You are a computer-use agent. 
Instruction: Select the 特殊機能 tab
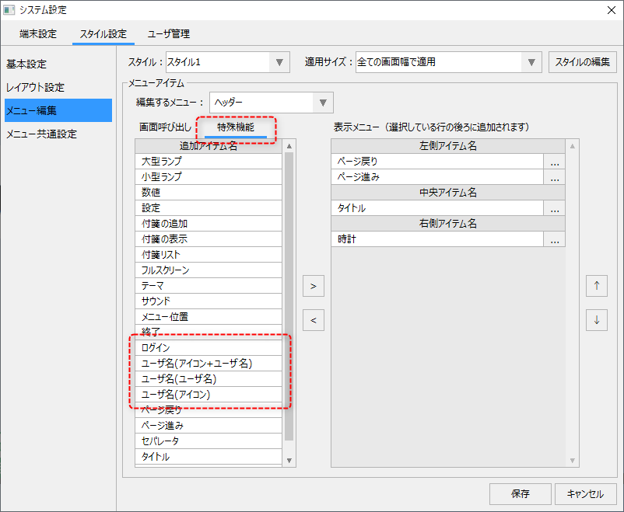(x=236, y=127)
